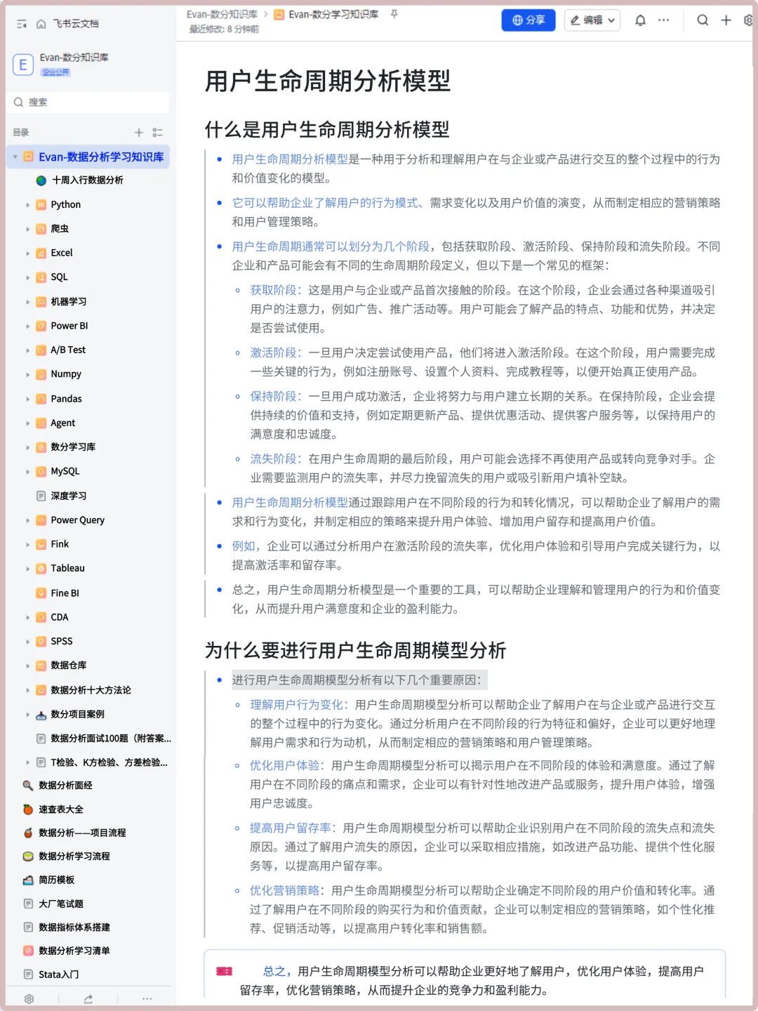This screenshot has height=1011, width=758.
Task: Open the sidebar bottom ellipsis menu
Action: tap(147, 998)
